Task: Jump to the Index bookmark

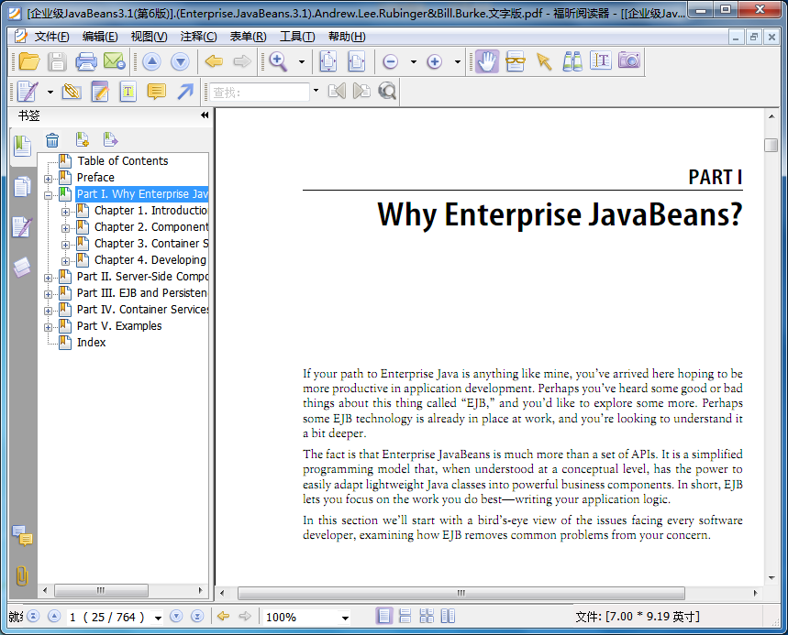Action: (91, 343)
